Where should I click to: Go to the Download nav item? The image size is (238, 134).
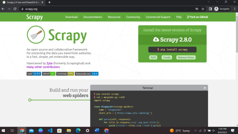tap(71, 17)
